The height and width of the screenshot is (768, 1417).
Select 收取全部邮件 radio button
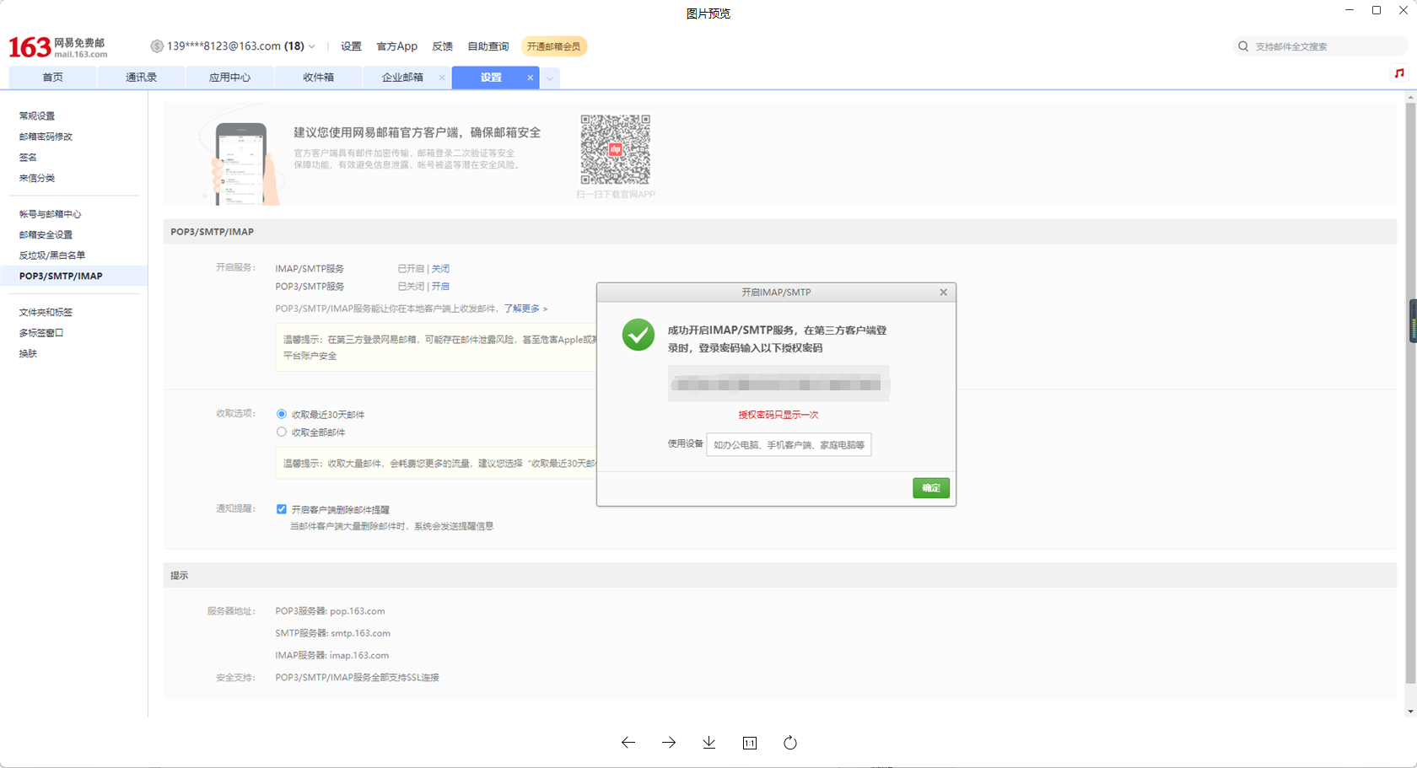[282, 432]
